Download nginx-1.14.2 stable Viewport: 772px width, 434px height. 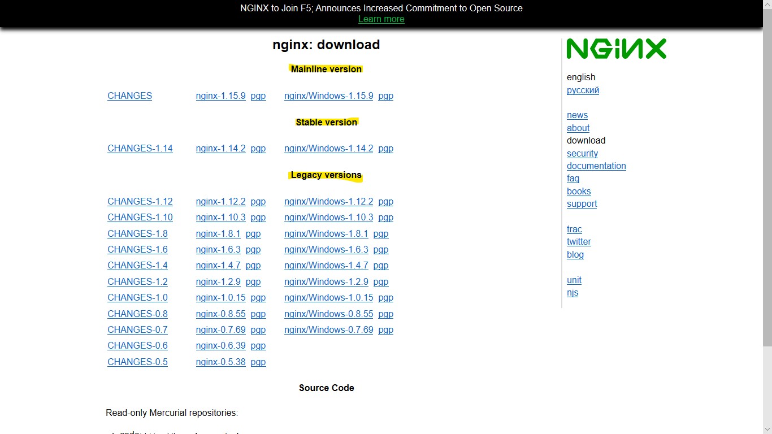pos(221,149)
